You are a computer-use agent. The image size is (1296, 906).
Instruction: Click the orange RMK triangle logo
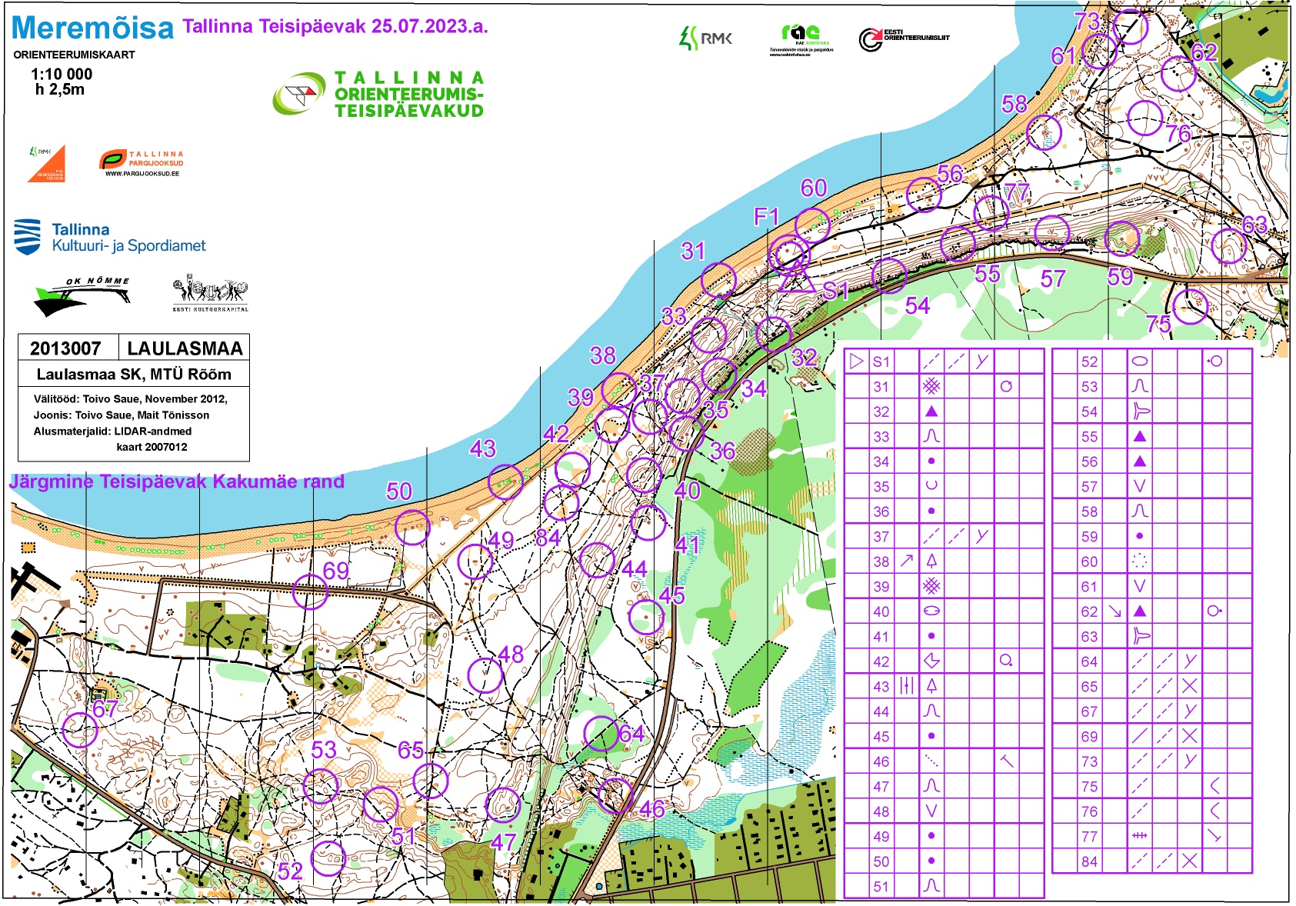(x=48, y=163)
